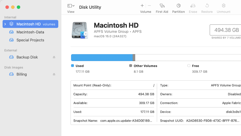Click the Macintosh HD drive image
Screen dimensions: 241x136
tap(80, 30)
